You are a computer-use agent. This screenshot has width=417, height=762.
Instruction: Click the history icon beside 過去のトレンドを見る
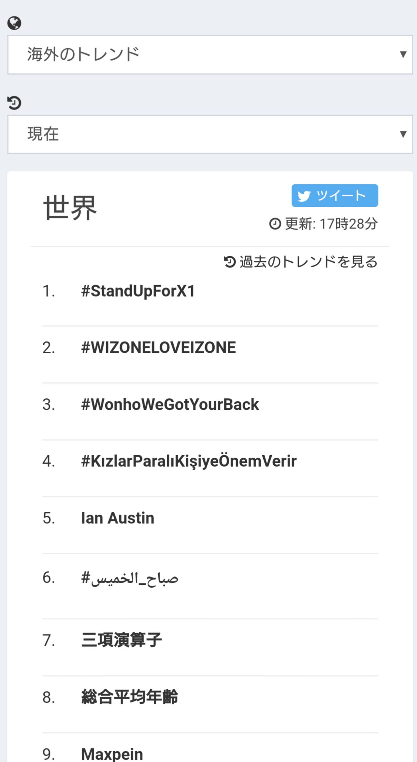(x=230, y=262)
